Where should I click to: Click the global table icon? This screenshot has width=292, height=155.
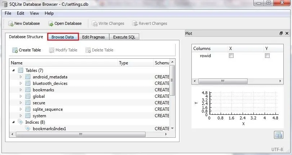pyautogui.click(x=28, y=96)
